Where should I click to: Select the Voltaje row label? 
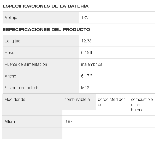point(11,18)
